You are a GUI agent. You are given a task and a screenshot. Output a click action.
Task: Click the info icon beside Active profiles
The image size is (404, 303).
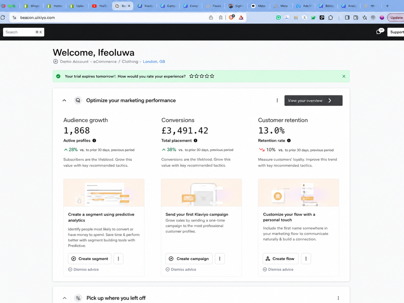click(94, 141)
